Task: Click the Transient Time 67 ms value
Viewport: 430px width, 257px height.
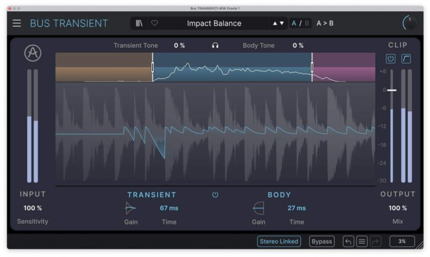Action: coord(169,208)
